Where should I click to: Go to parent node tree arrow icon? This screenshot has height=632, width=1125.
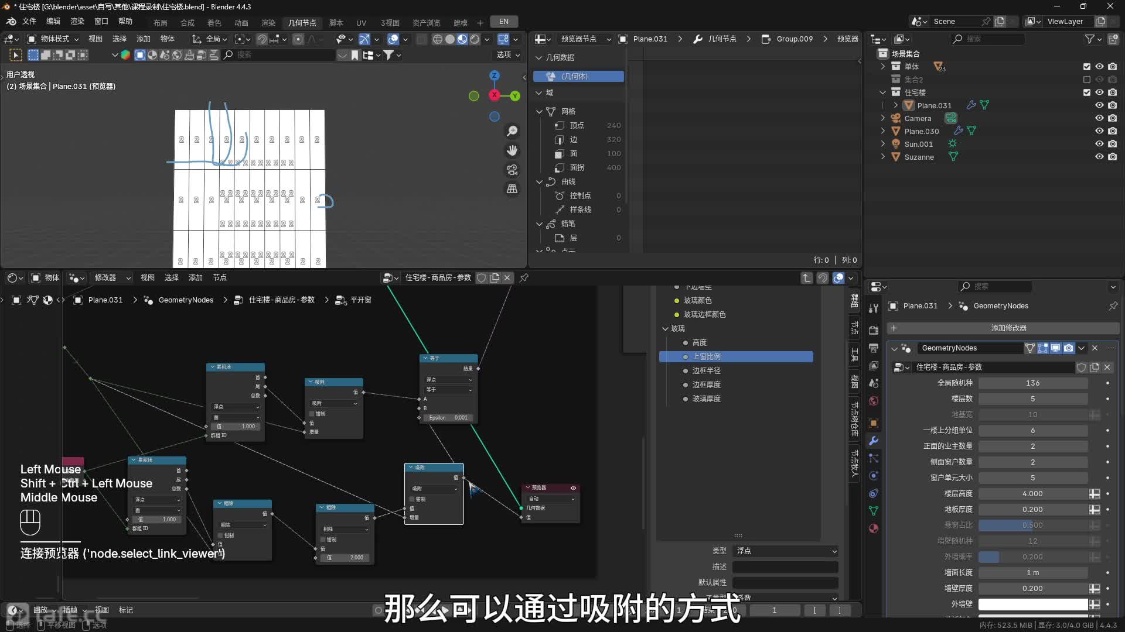point(807,278)
